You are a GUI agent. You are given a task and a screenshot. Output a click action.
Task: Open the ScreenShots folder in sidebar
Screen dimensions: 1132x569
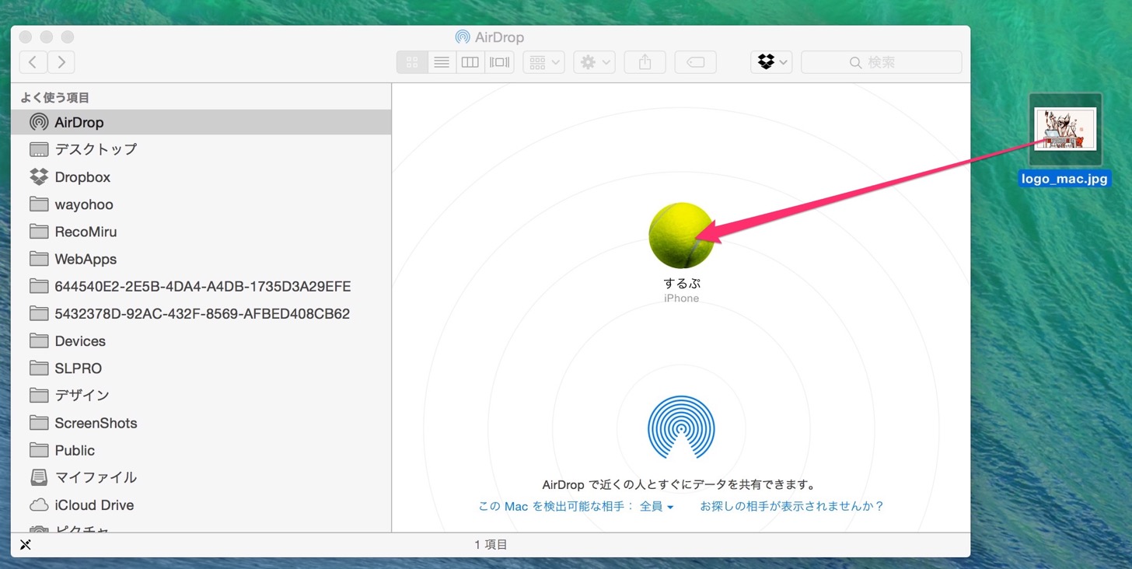click(201, 423)
